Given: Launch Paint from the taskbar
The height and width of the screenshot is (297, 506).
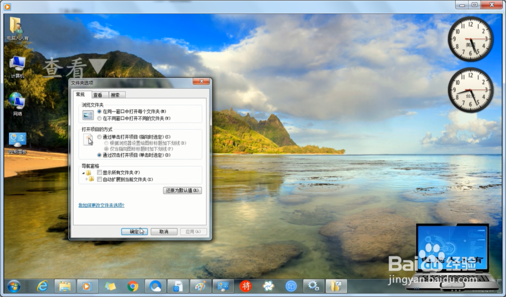Looking at the screenshot, I should 200,286.
